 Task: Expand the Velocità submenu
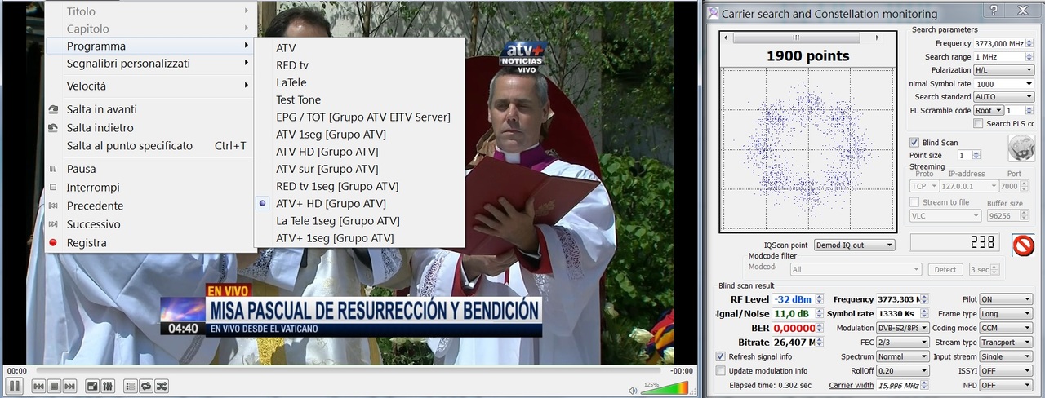point(151,86)
